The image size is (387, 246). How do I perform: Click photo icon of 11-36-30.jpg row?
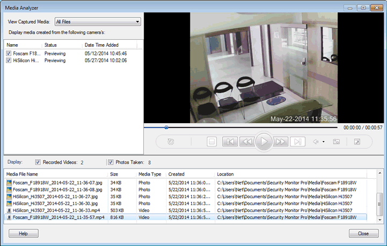click(x=9, y=203)
